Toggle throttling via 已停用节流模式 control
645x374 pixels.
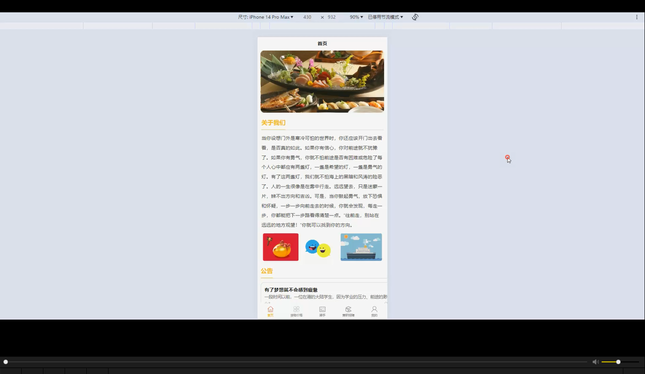tap(384, 17)
